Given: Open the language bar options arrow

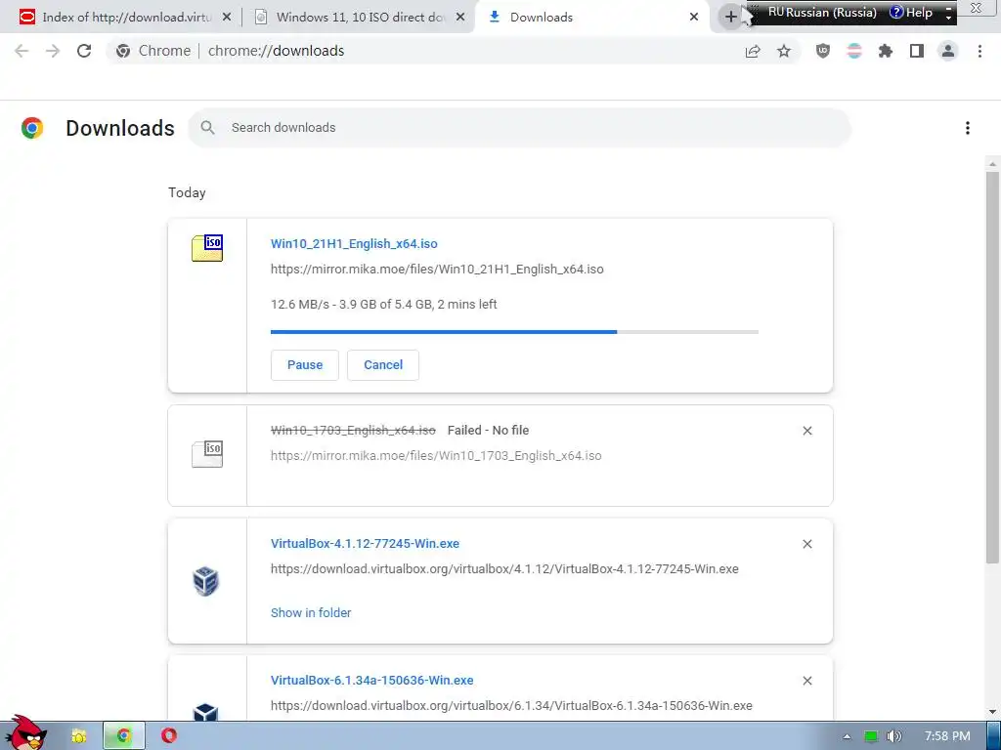Looking at the screenshot, I should pyautogui.click(x=948, y=17).
